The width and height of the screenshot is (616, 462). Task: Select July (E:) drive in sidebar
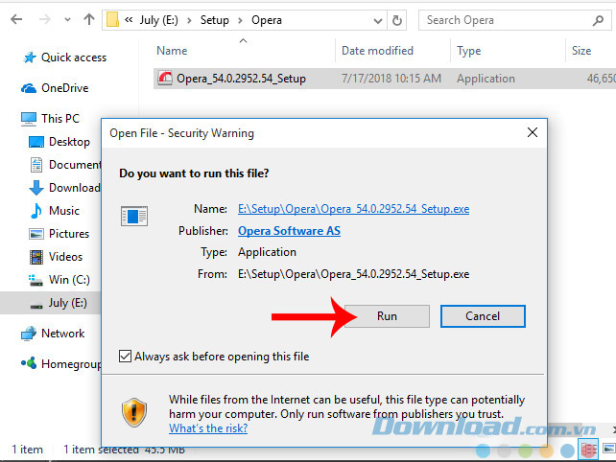click(x=67, y=303)
